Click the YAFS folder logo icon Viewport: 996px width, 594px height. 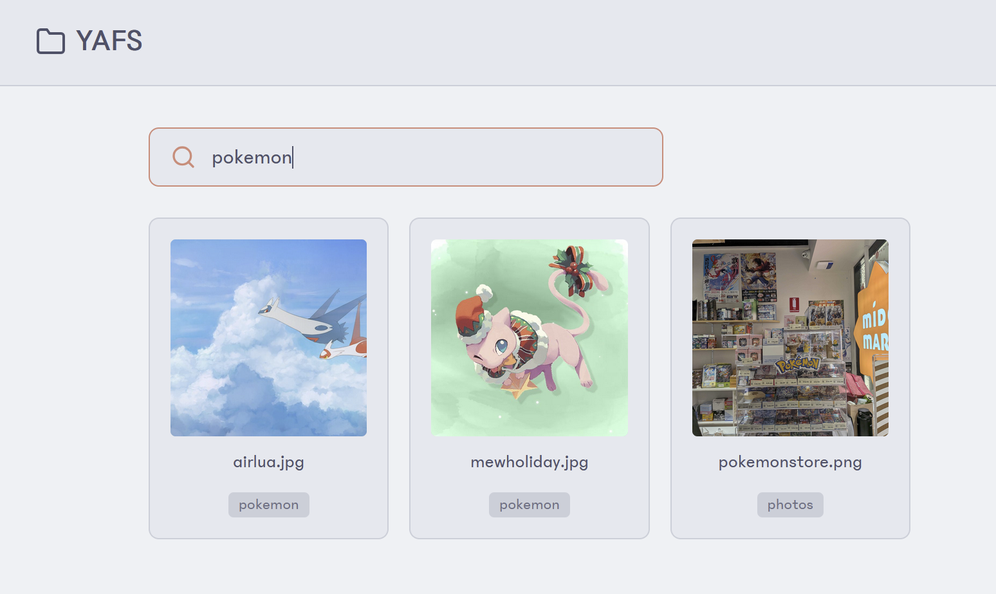[51, 41]
